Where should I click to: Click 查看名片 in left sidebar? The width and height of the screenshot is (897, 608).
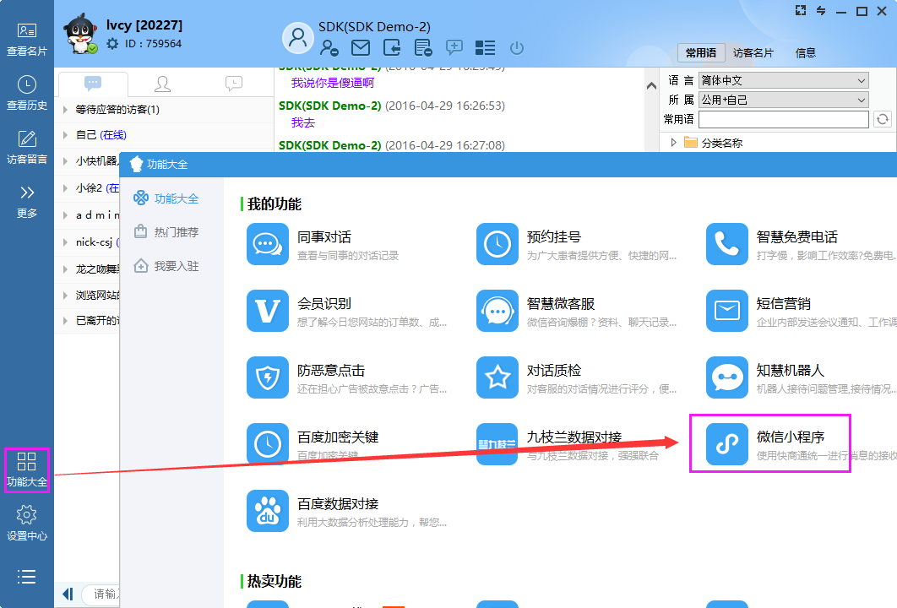[27, 39]
